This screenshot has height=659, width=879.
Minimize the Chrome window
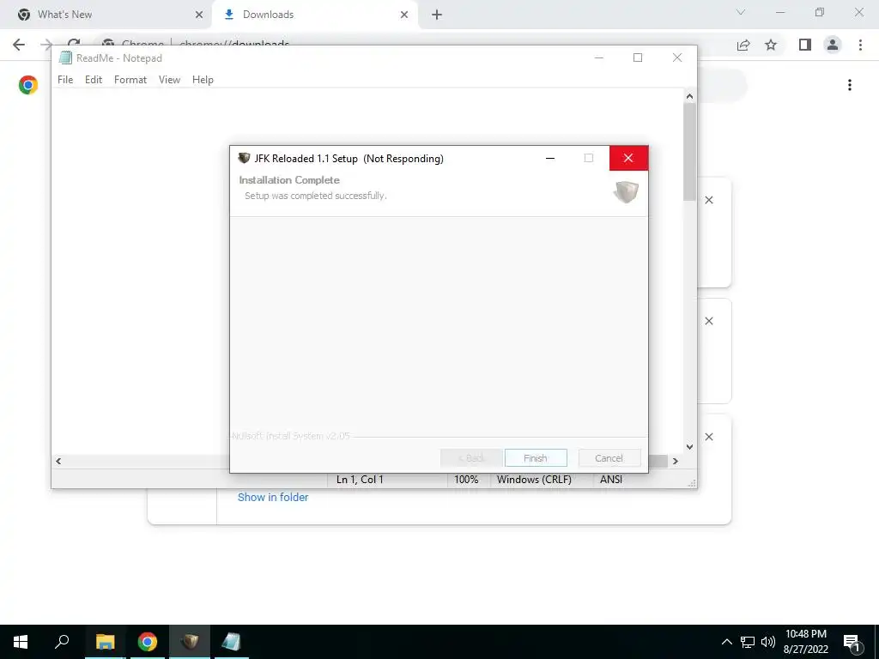coord(780,12)
